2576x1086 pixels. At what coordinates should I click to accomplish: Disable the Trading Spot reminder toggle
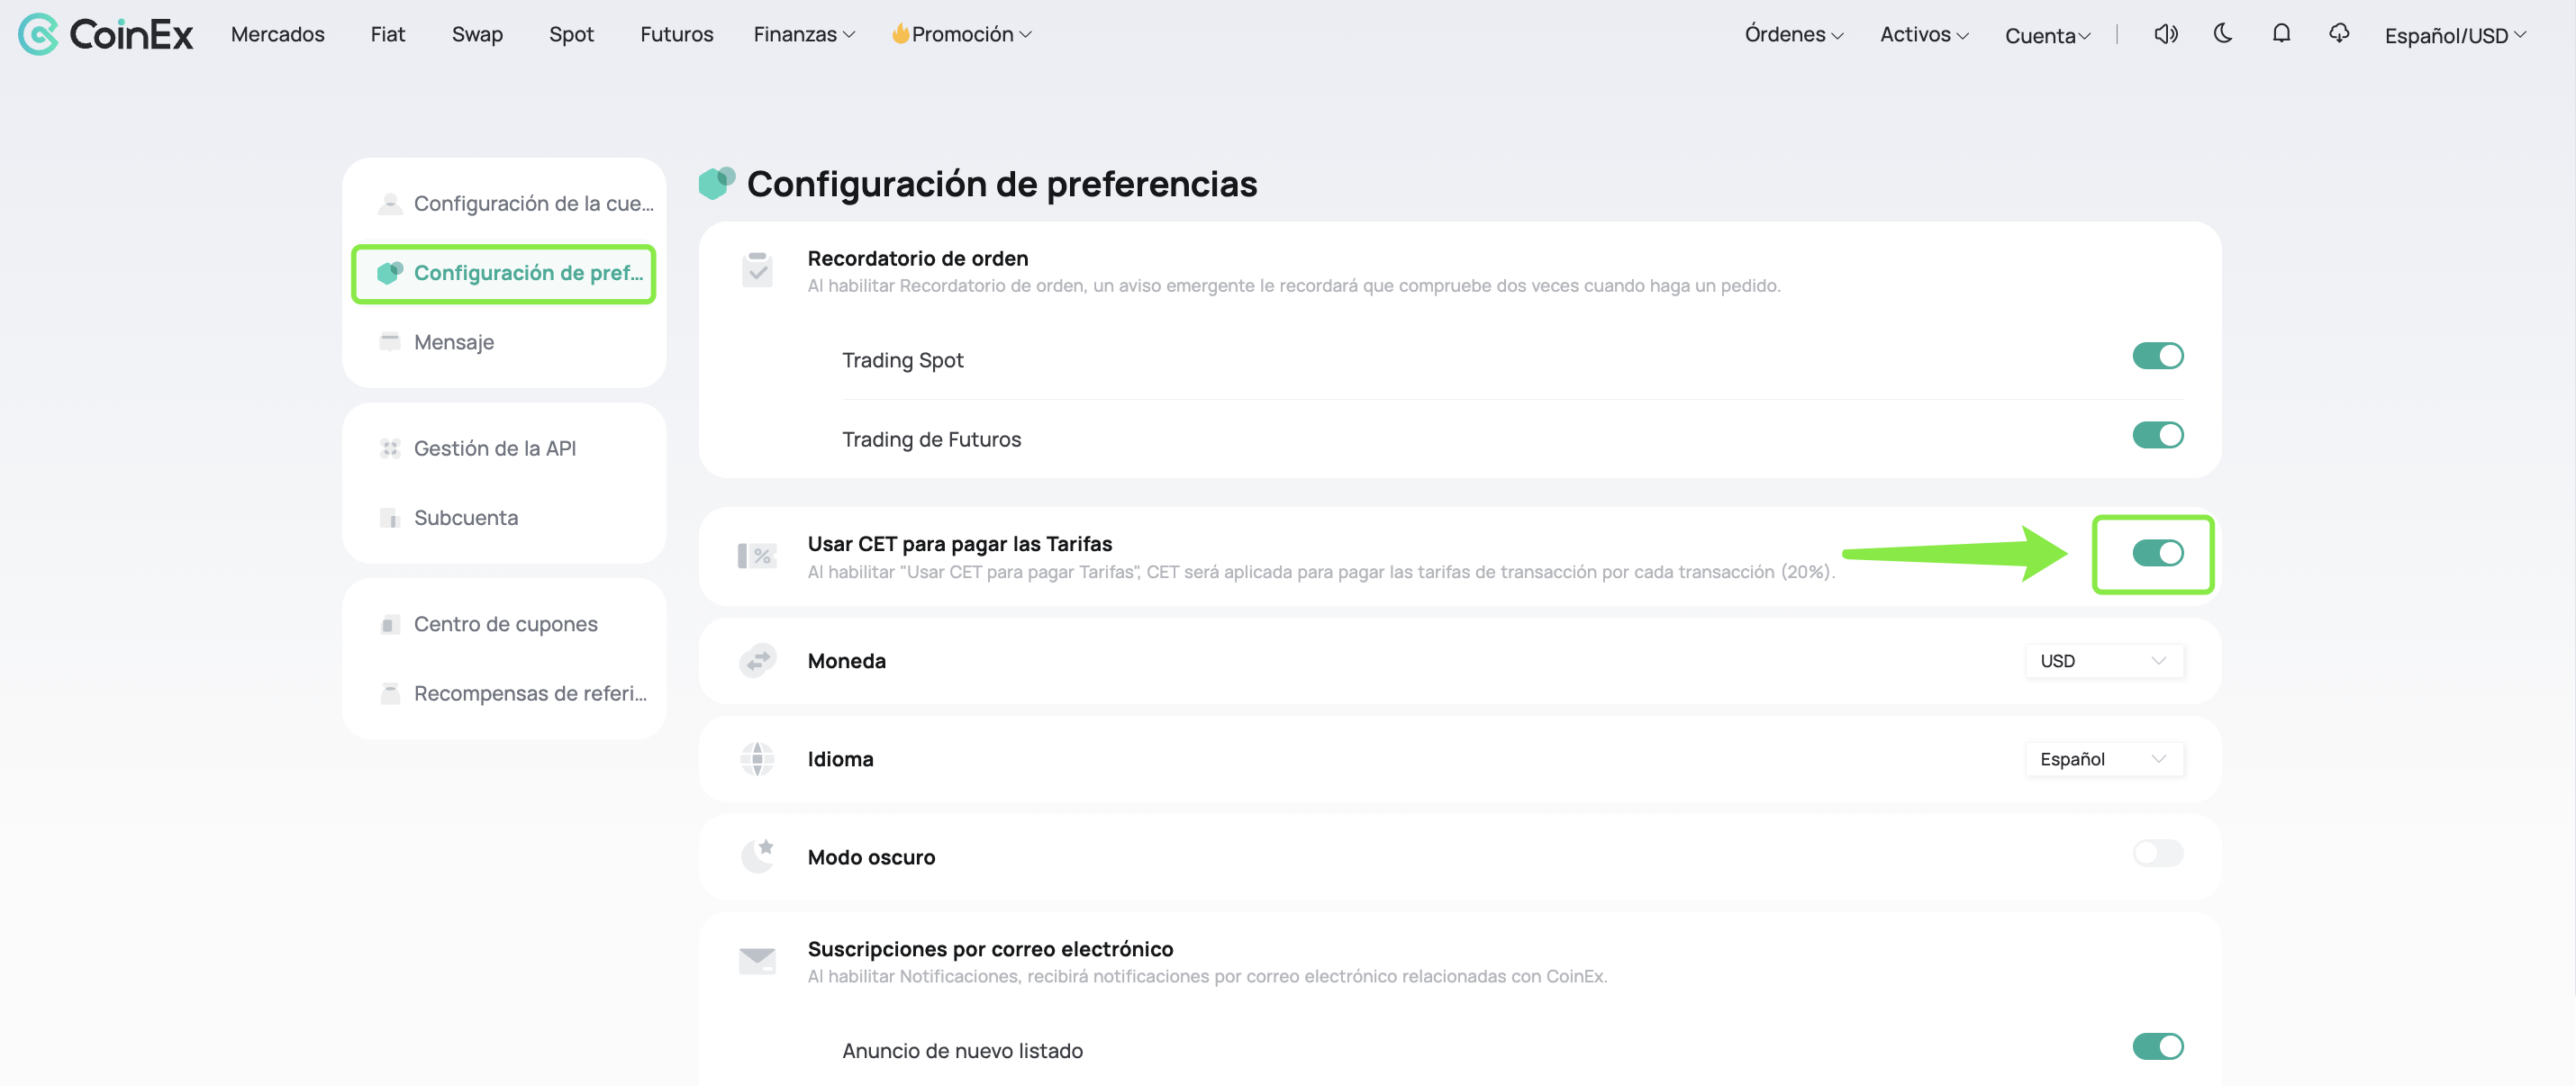(2157, 355)
